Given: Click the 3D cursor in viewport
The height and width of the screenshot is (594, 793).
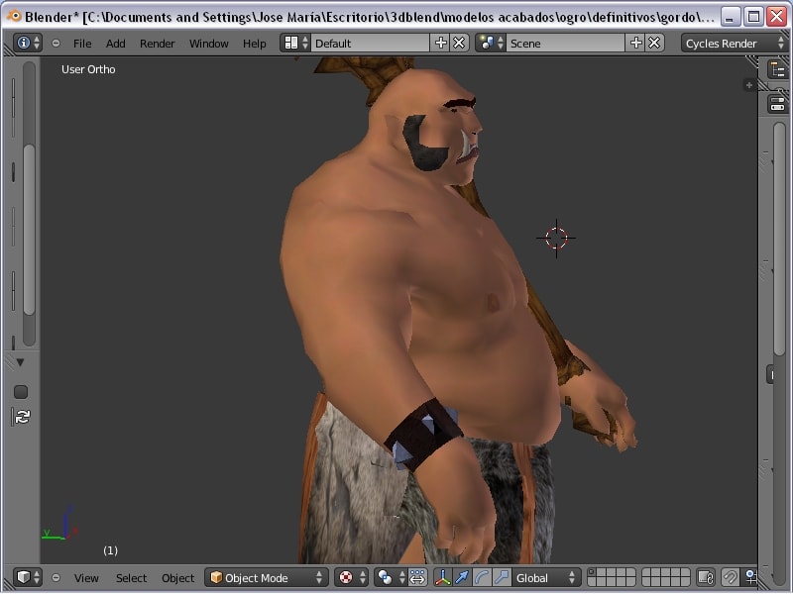Looking at the screenshot, I should pos(556,238).
